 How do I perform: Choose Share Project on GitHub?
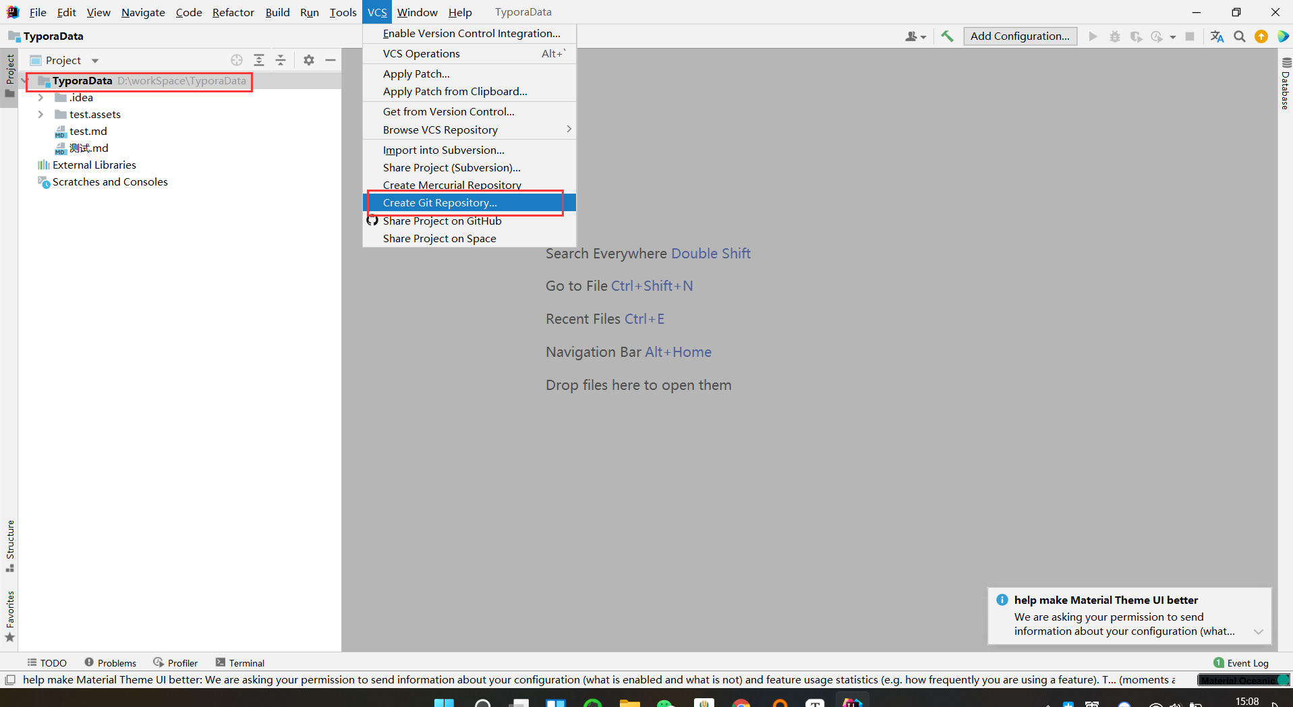[x=469, y=221]
